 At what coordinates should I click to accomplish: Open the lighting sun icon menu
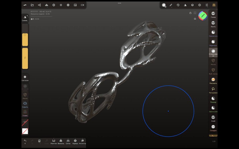pyautogui.click(x=61, y=5)
